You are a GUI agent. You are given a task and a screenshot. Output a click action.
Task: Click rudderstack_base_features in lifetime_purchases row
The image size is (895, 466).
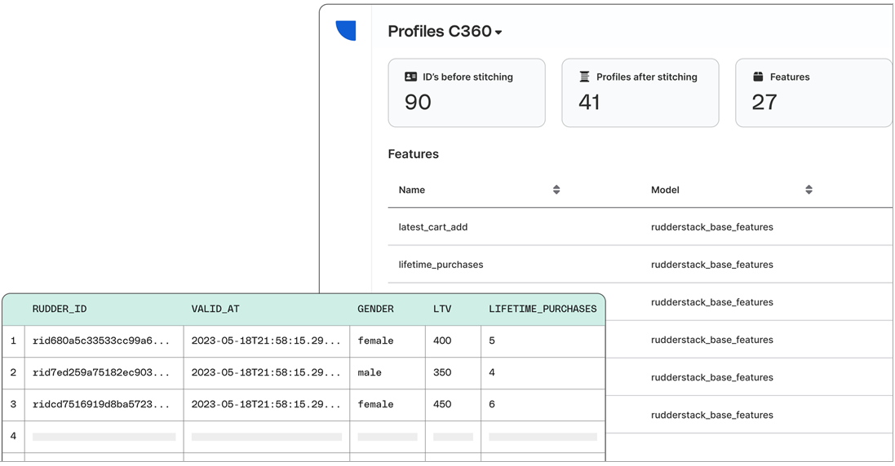tap(711, 264)
